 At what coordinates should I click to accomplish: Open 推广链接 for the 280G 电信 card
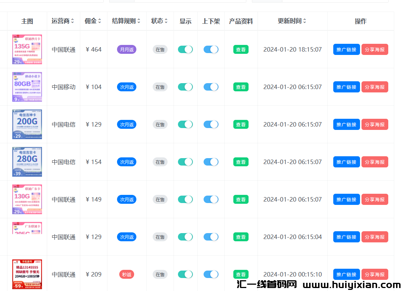click(x=346, y=162)
